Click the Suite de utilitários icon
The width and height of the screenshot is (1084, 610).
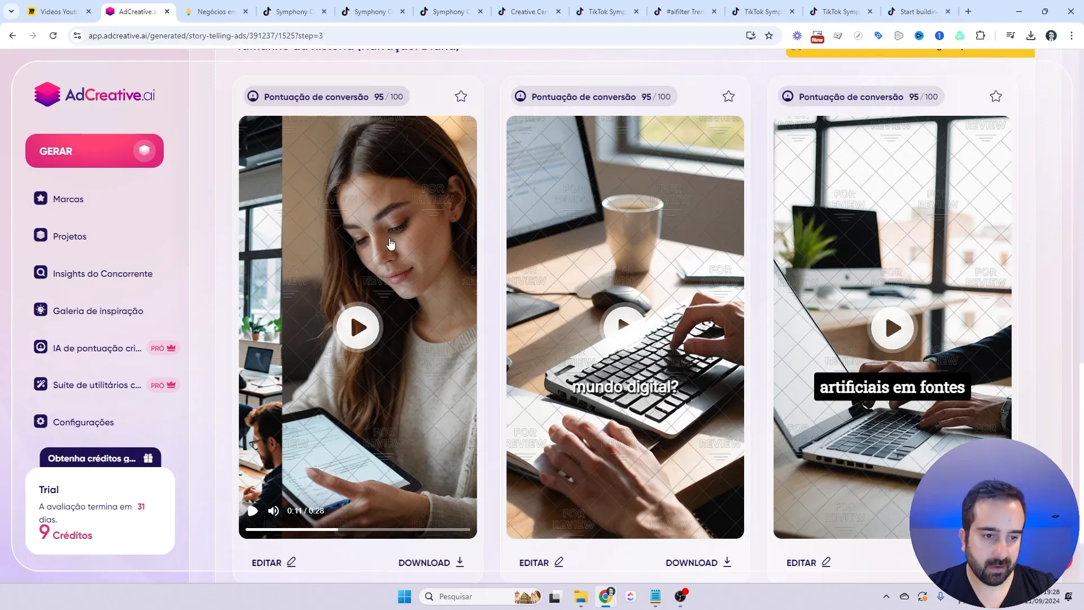[40, 384]
